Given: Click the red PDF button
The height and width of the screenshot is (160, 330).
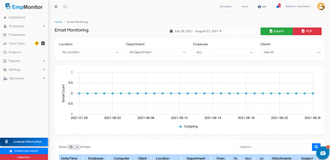Looking at the screenshot, I should [x=307, y=31].
